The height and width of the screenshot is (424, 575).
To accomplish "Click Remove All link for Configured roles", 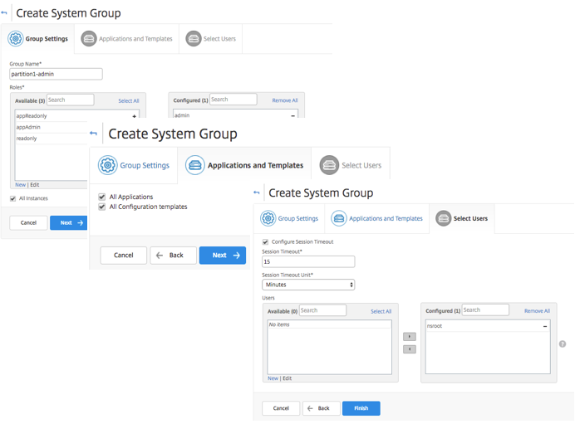I will [285, 100].
